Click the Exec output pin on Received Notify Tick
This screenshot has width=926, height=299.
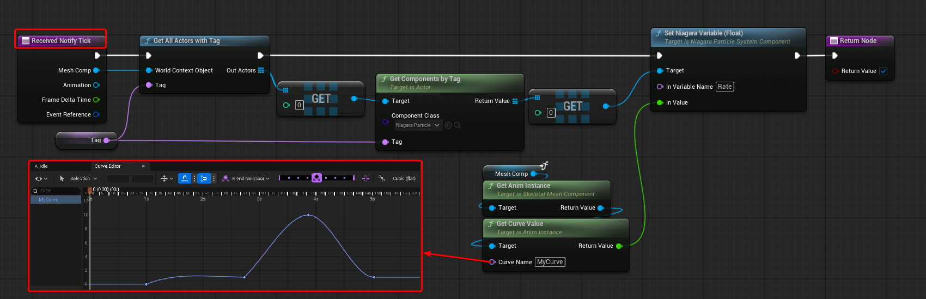tap(97, 56)
